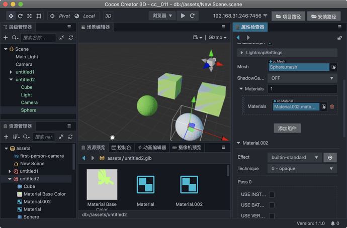
Task: Select the scale transform tool
Action: coord(29,16)
